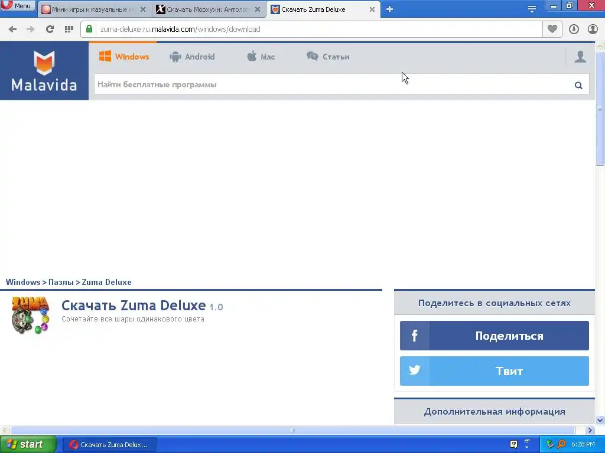The image size is (605, 453).
Task: Click the help question tray icon
Action: tap(513, 445)
